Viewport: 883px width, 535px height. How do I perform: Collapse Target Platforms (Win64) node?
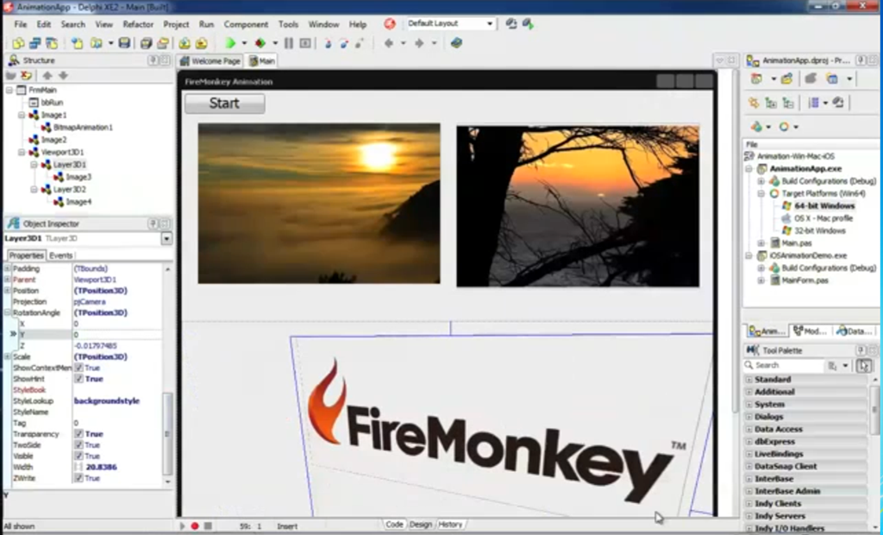761,193
